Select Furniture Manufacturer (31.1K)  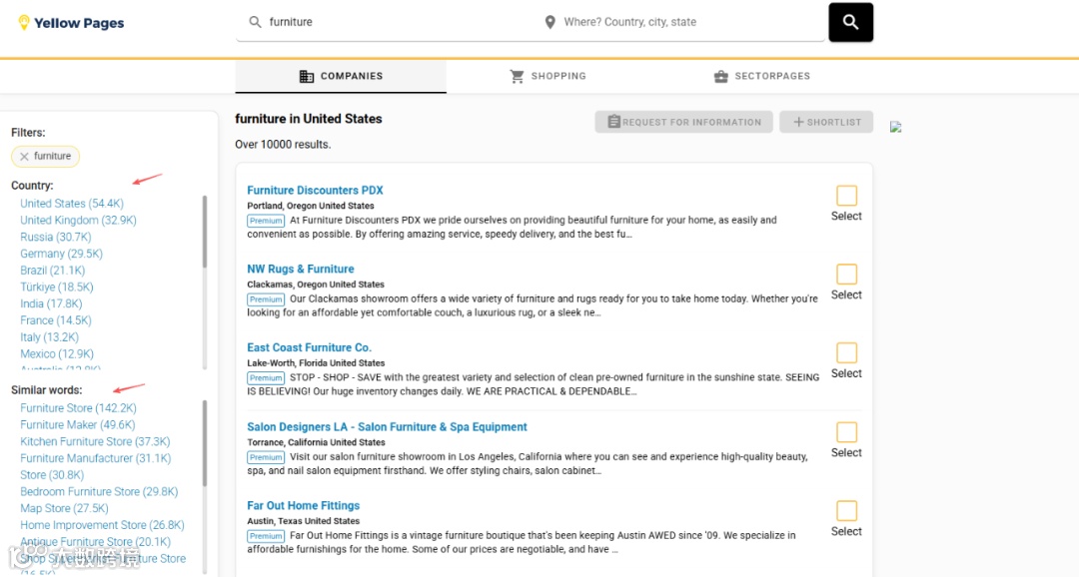[96, 458]
